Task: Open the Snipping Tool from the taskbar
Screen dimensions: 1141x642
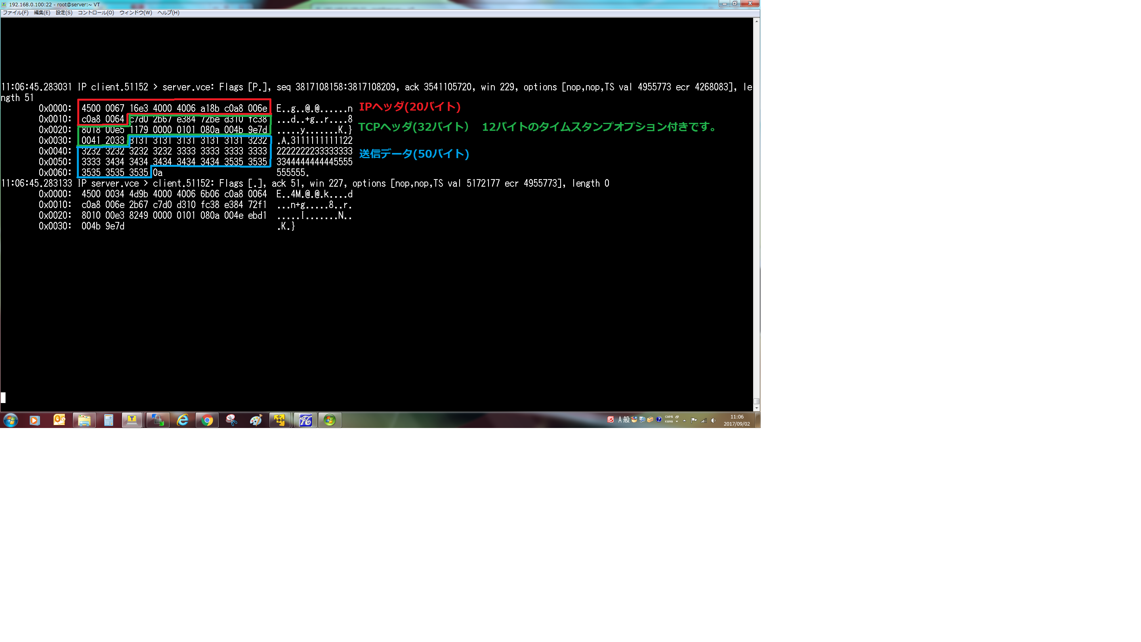Action: (232, 420)
